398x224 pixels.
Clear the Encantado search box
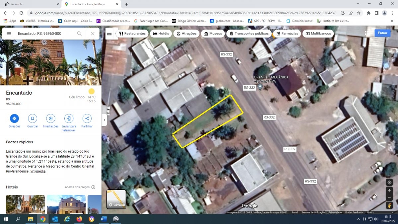point(93,34)
